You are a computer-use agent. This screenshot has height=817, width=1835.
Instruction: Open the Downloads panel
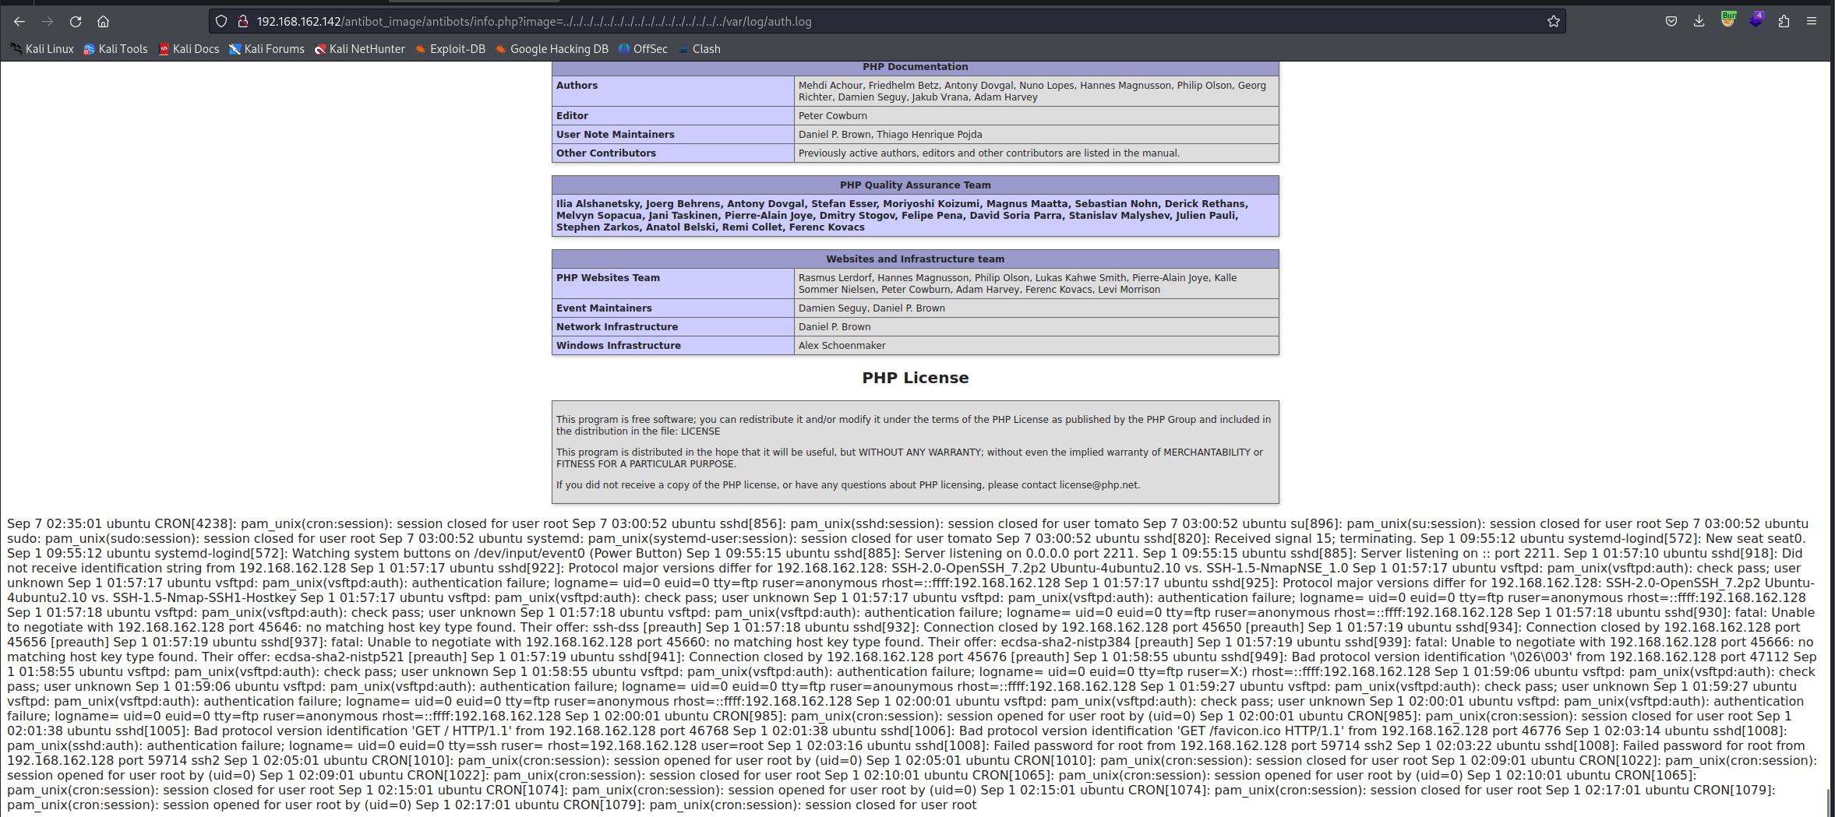click(1699, 22)
